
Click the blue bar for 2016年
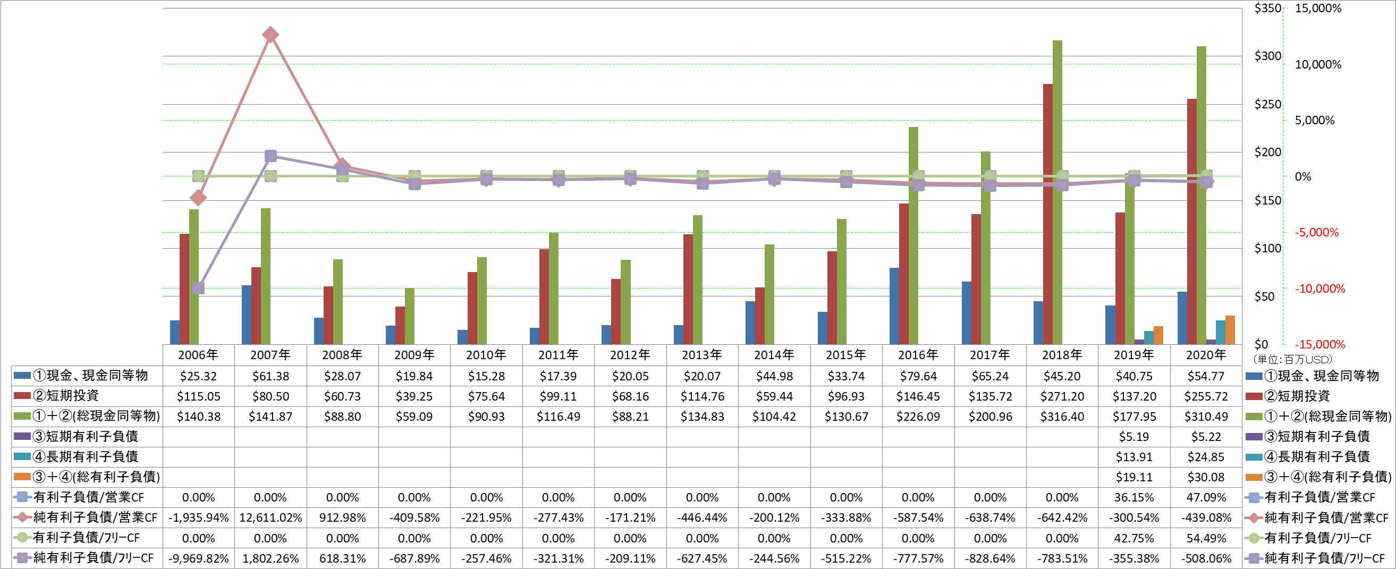894,306
